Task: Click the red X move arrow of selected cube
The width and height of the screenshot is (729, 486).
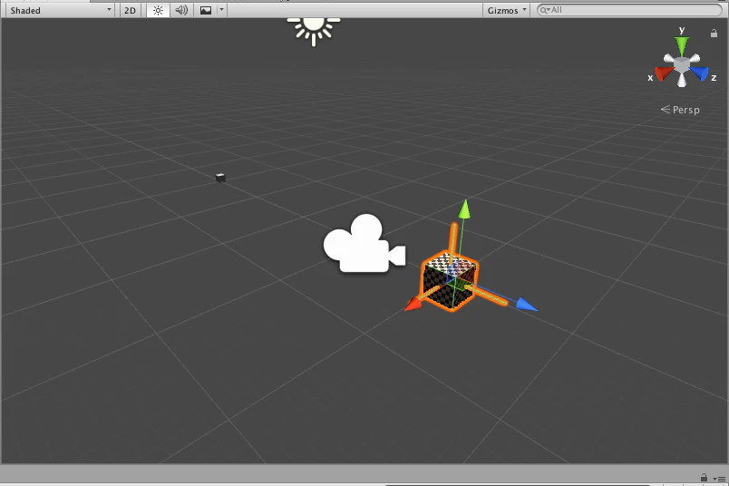Action: click(413, 304)
